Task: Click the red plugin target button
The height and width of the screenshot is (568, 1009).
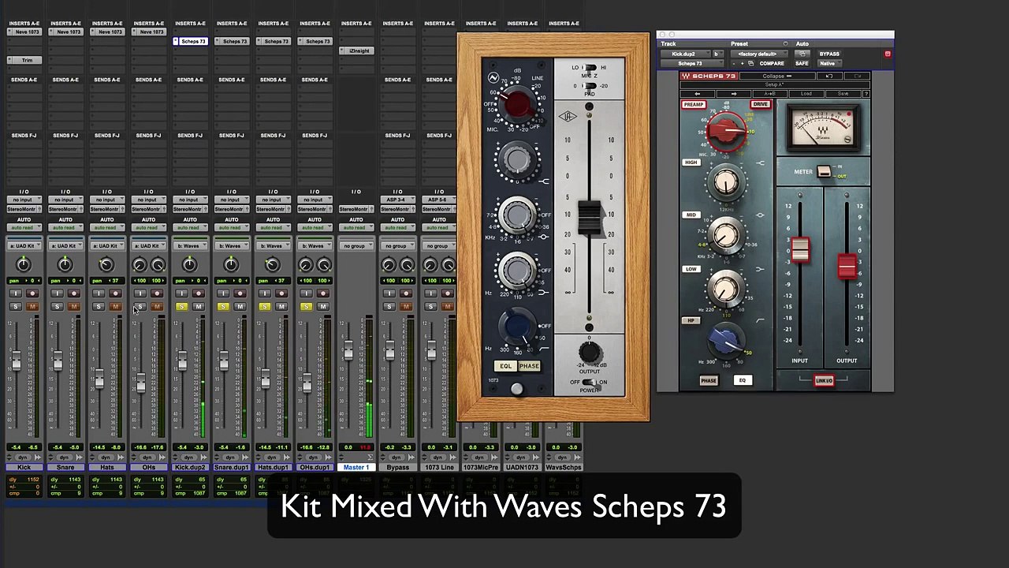Action: pyautogui.click(x=888, y=54)
